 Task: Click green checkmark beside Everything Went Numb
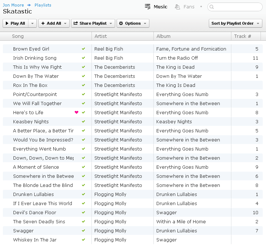tap(83, 149)
